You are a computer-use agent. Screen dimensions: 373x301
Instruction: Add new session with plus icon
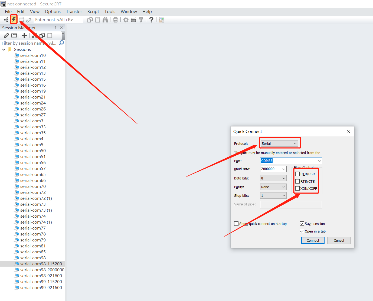[24, 35]
